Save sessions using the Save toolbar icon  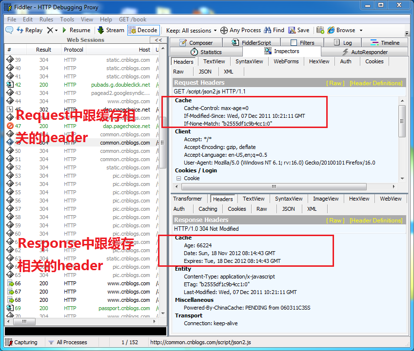coord(298,30)
